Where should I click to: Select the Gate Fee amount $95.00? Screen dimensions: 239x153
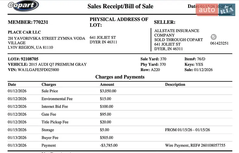[105, 114]
